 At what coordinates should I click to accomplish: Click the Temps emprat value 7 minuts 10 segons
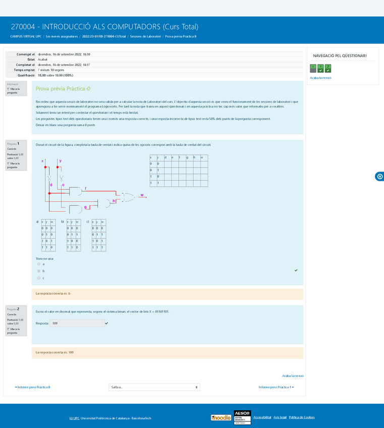click(51, 70)
